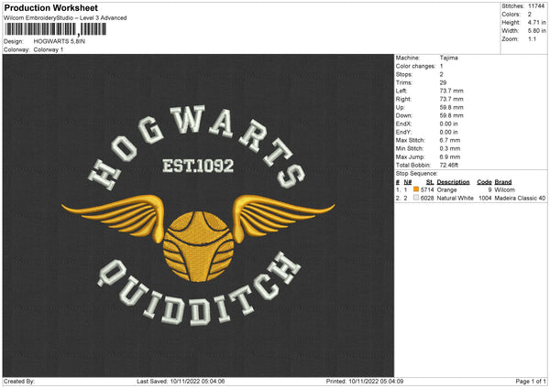The width and height of the screenshot is (550, 388).
Task: Click the Width value 5.80 in
Action: click(536, 31)
